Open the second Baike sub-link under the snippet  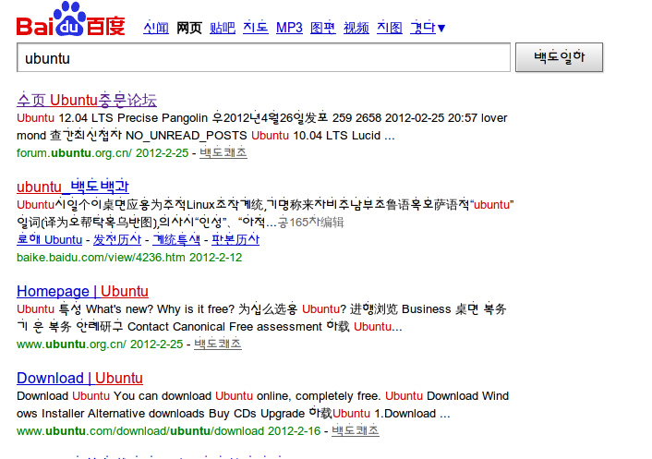pyautogui.click(x=117, y=239)
